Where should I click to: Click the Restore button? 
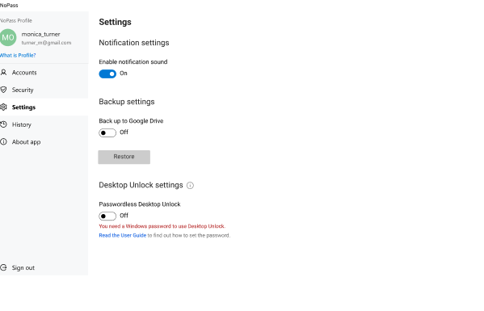coord(124,157)
